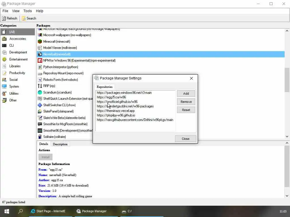The width and height of the screenshot is (290, 217).
Task: Click the Package Manager taskbar item
Action: pyautogui.click(x=96, y=211)
